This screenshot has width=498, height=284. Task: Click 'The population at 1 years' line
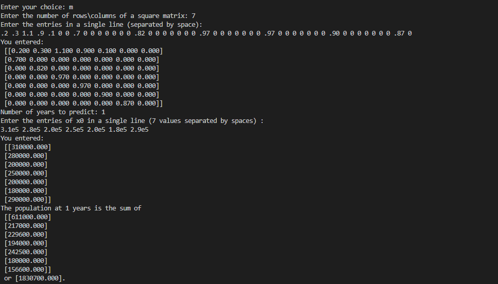pos(71,208)
